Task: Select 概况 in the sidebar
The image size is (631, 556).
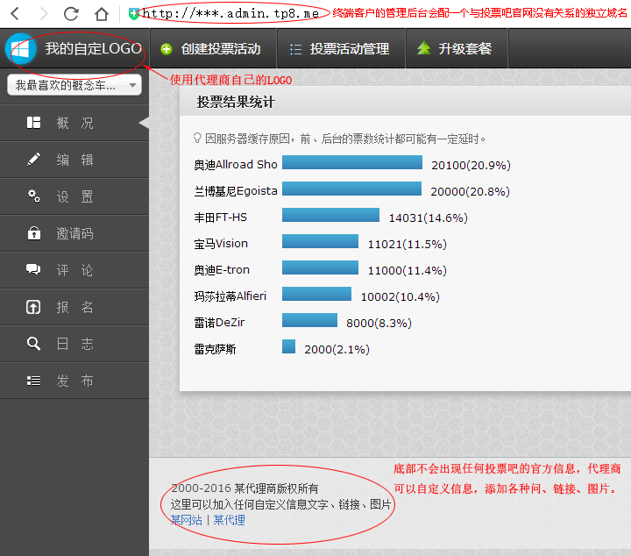Action: (74, 123)
